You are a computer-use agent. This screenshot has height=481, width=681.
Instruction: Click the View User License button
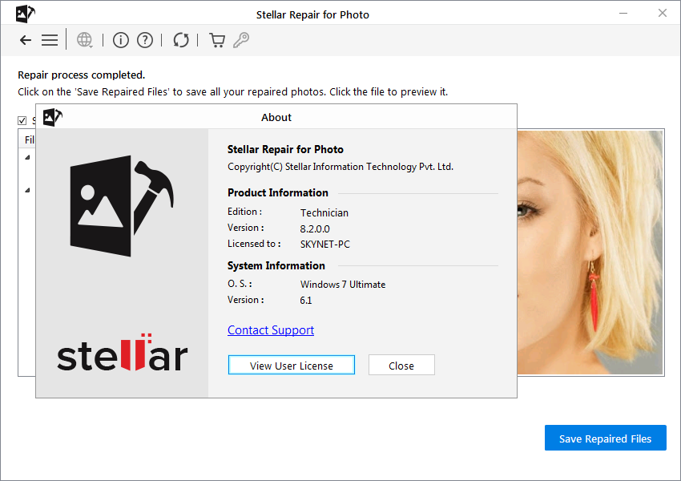[x=292, y=365]
